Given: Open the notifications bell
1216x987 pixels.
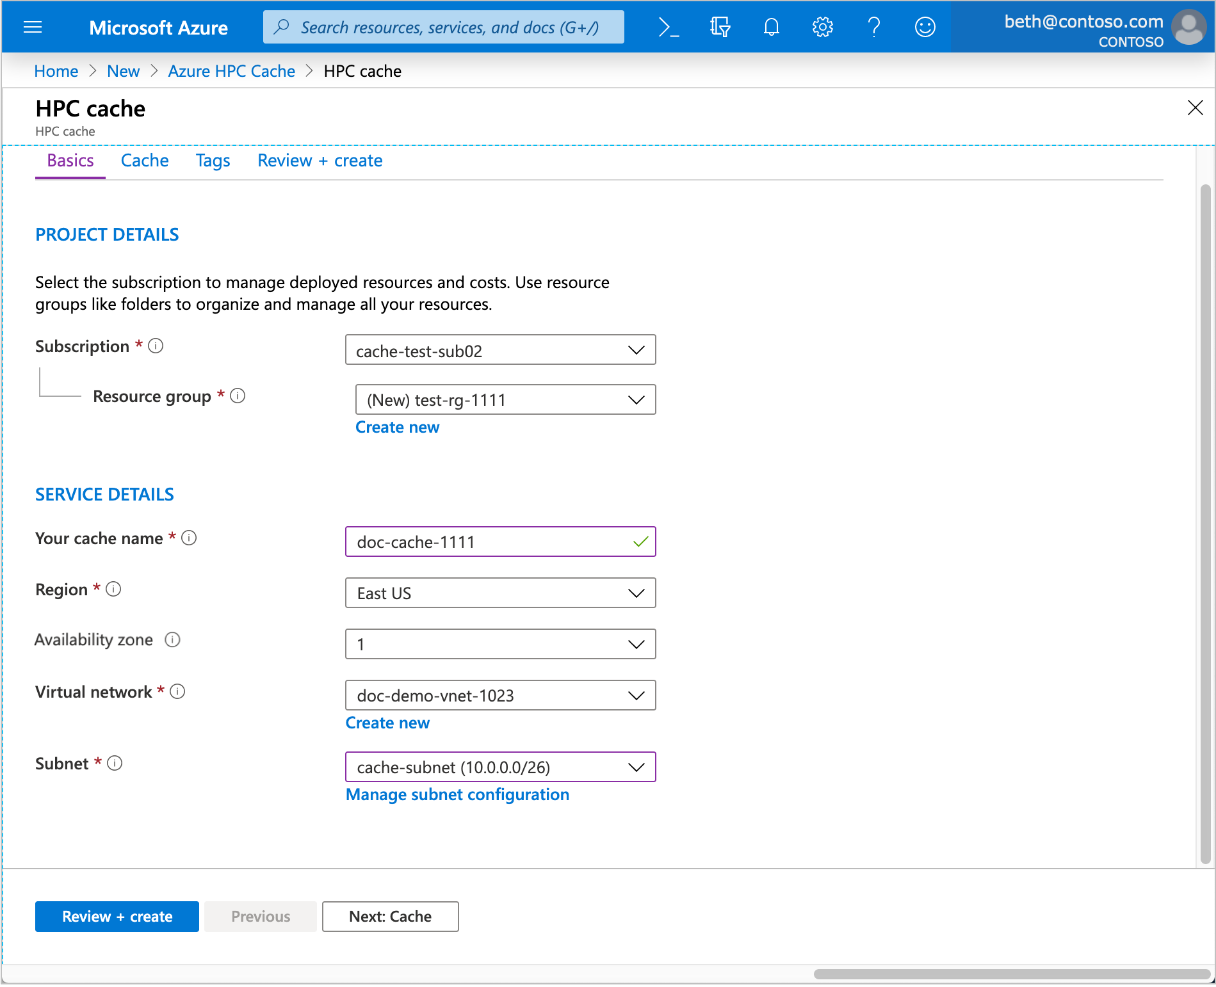Looking at the screenshot, I should coord(771,27).
